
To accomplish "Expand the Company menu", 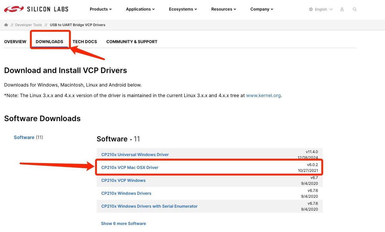I will (262, 9).
